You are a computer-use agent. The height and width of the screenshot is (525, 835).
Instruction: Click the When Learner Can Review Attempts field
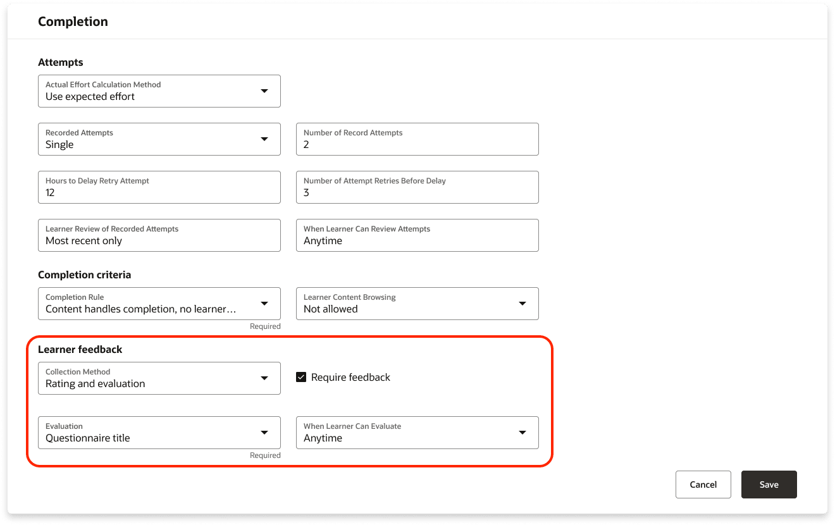pyautogui.click(x=417, y=235)
